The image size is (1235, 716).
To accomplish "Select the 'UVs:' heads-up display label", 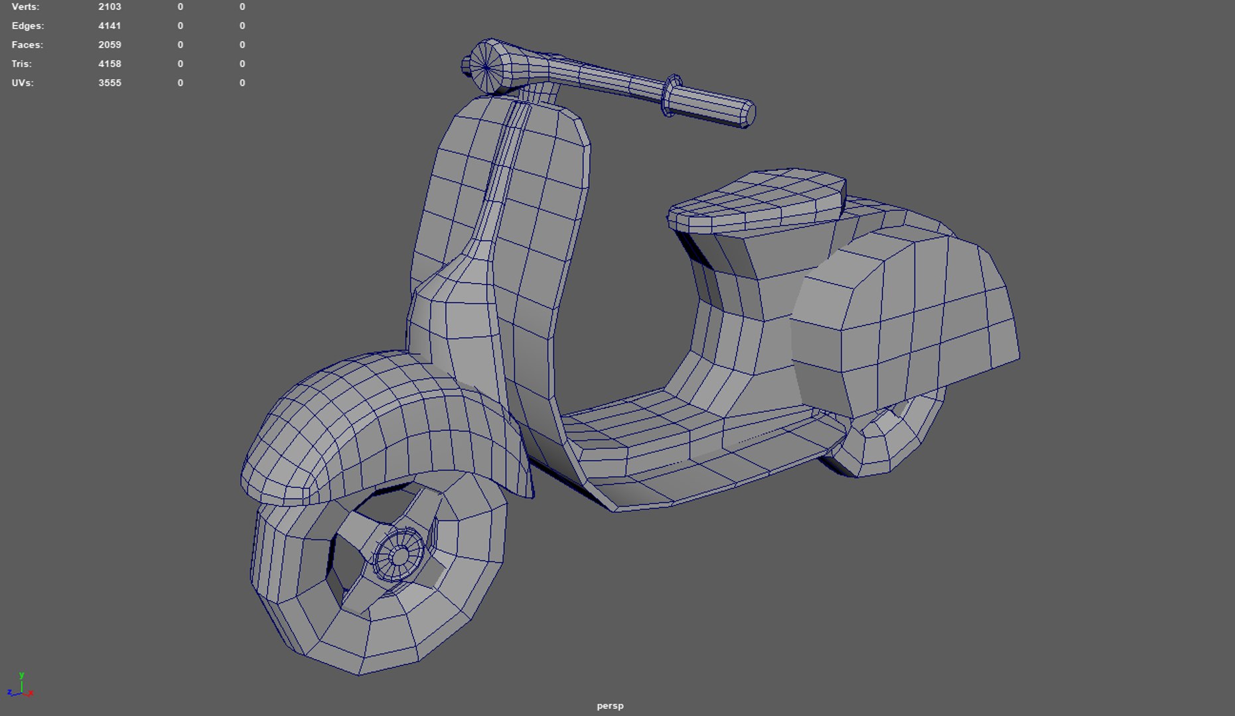I will coord(23,84).
